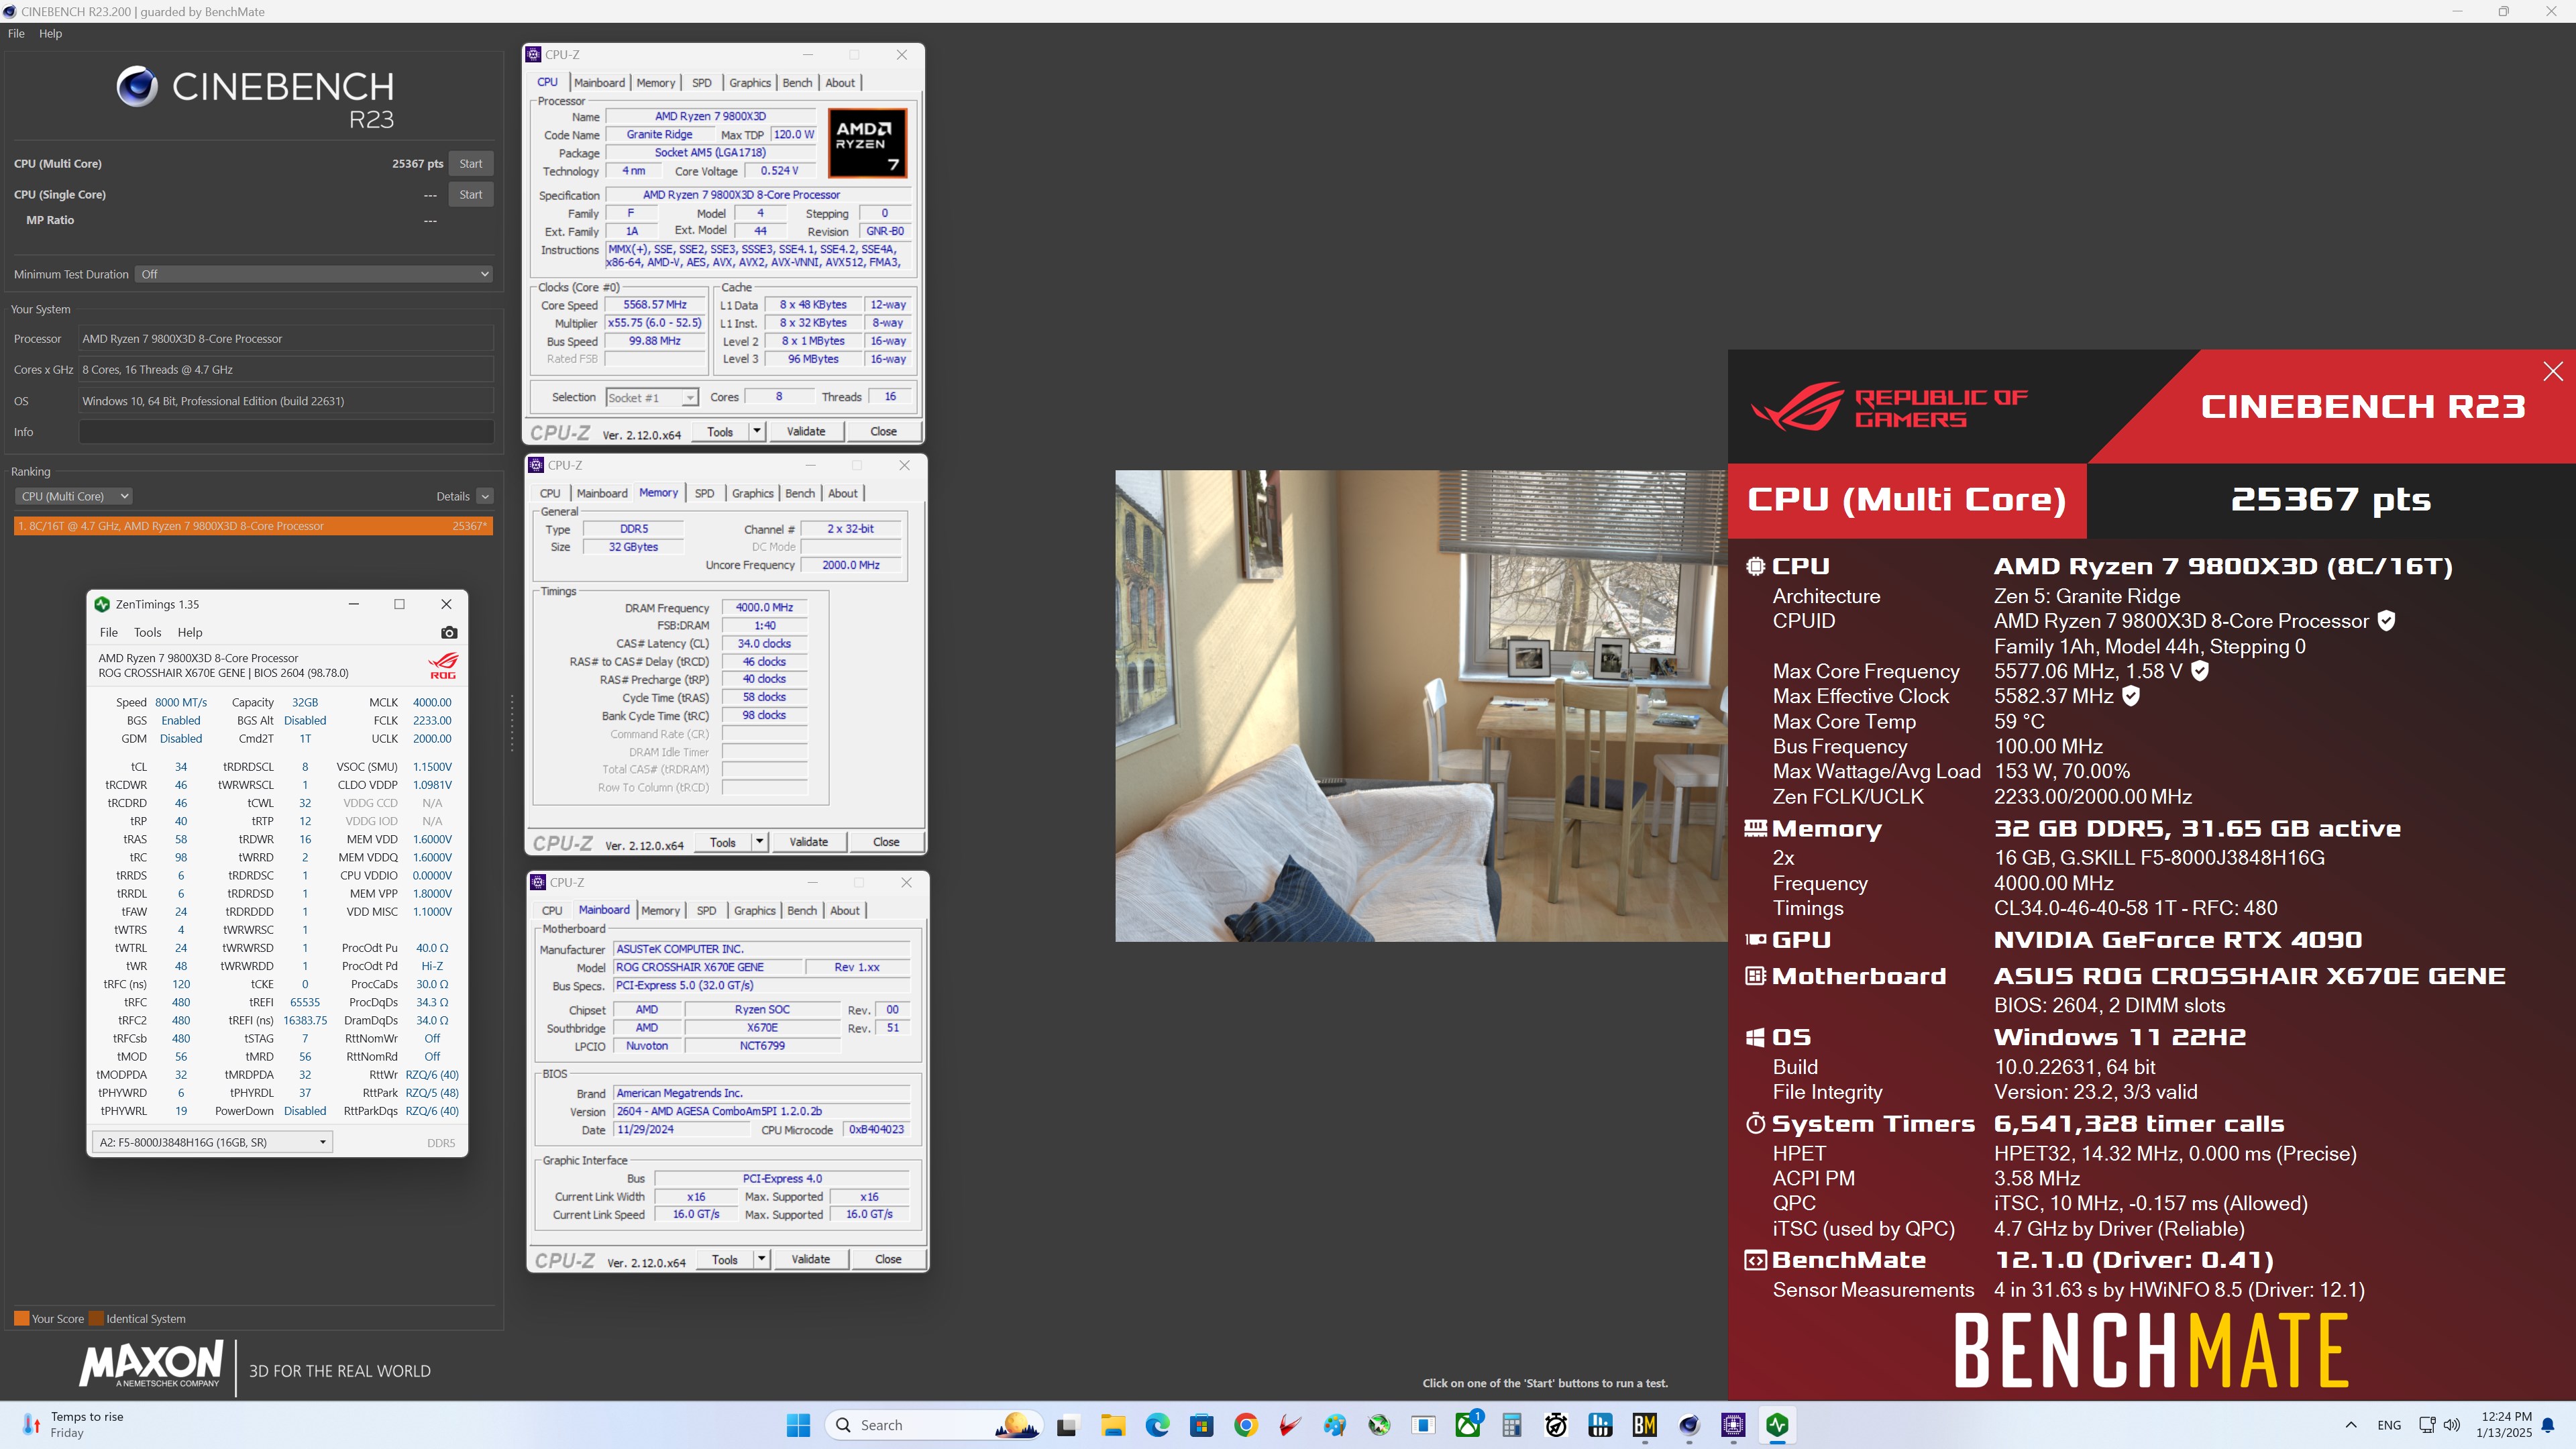
Task: Click the ZenTimings green taskbar icon
Action: click(x=1777, y=1425)
